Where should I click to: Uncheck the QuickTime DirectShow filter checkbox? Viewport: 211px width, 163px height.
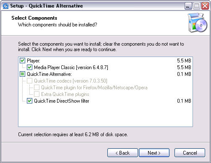[29, 101]
